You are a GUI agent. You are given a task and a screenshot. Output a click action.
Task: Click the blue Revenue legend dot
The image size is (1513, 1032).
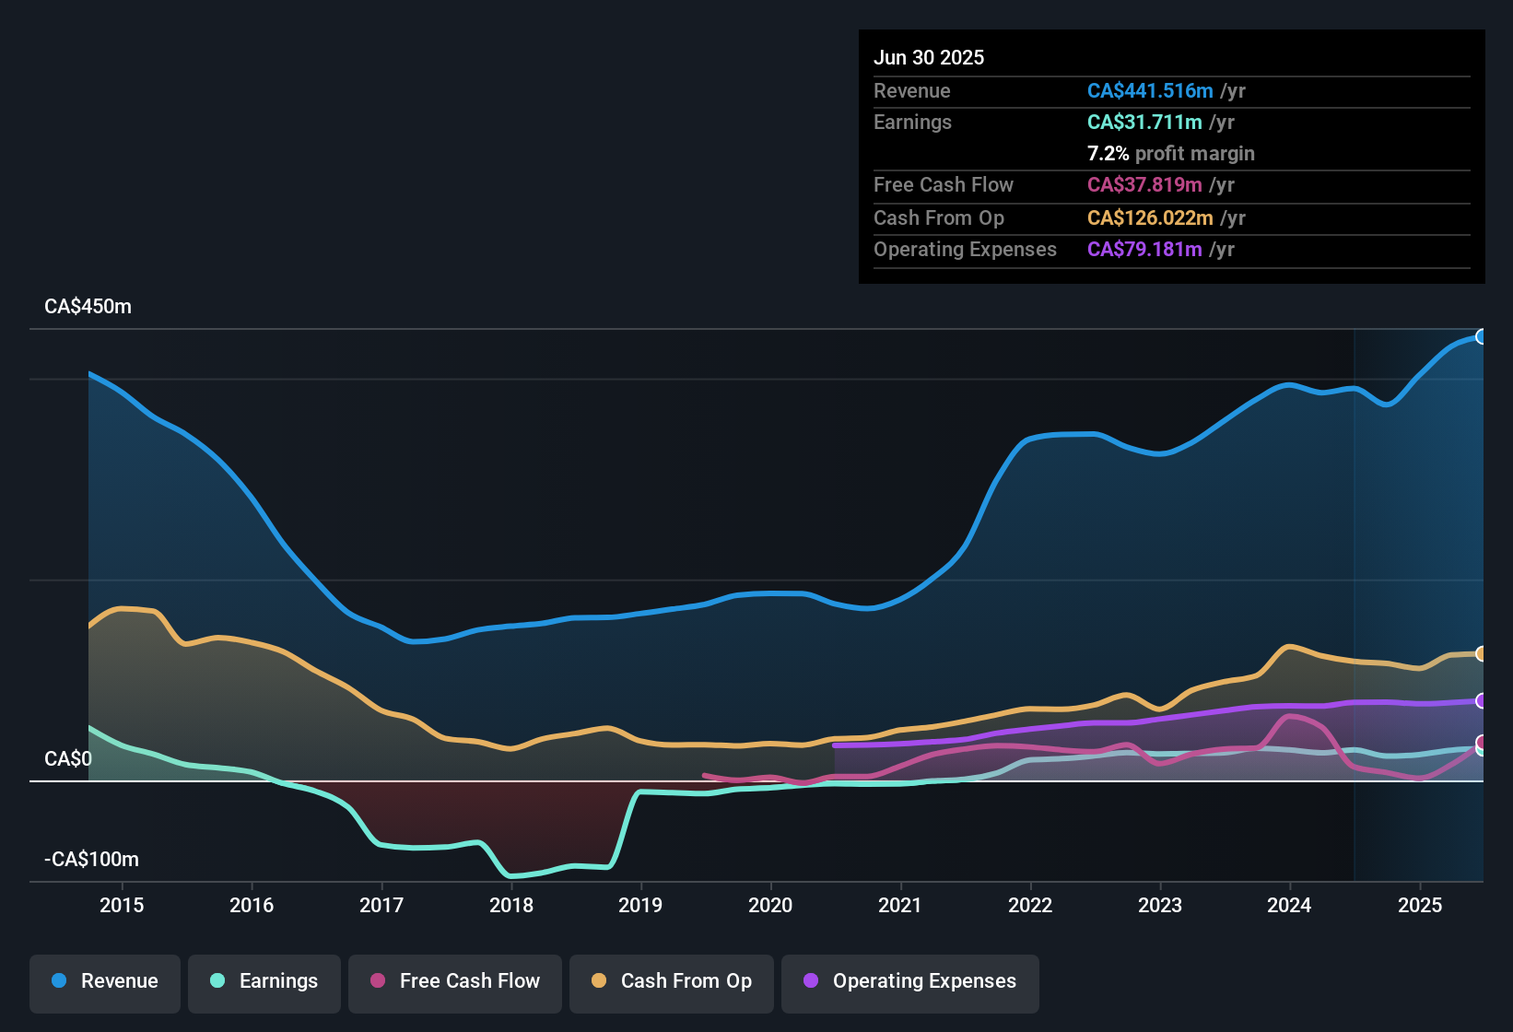tap(59, 980)
